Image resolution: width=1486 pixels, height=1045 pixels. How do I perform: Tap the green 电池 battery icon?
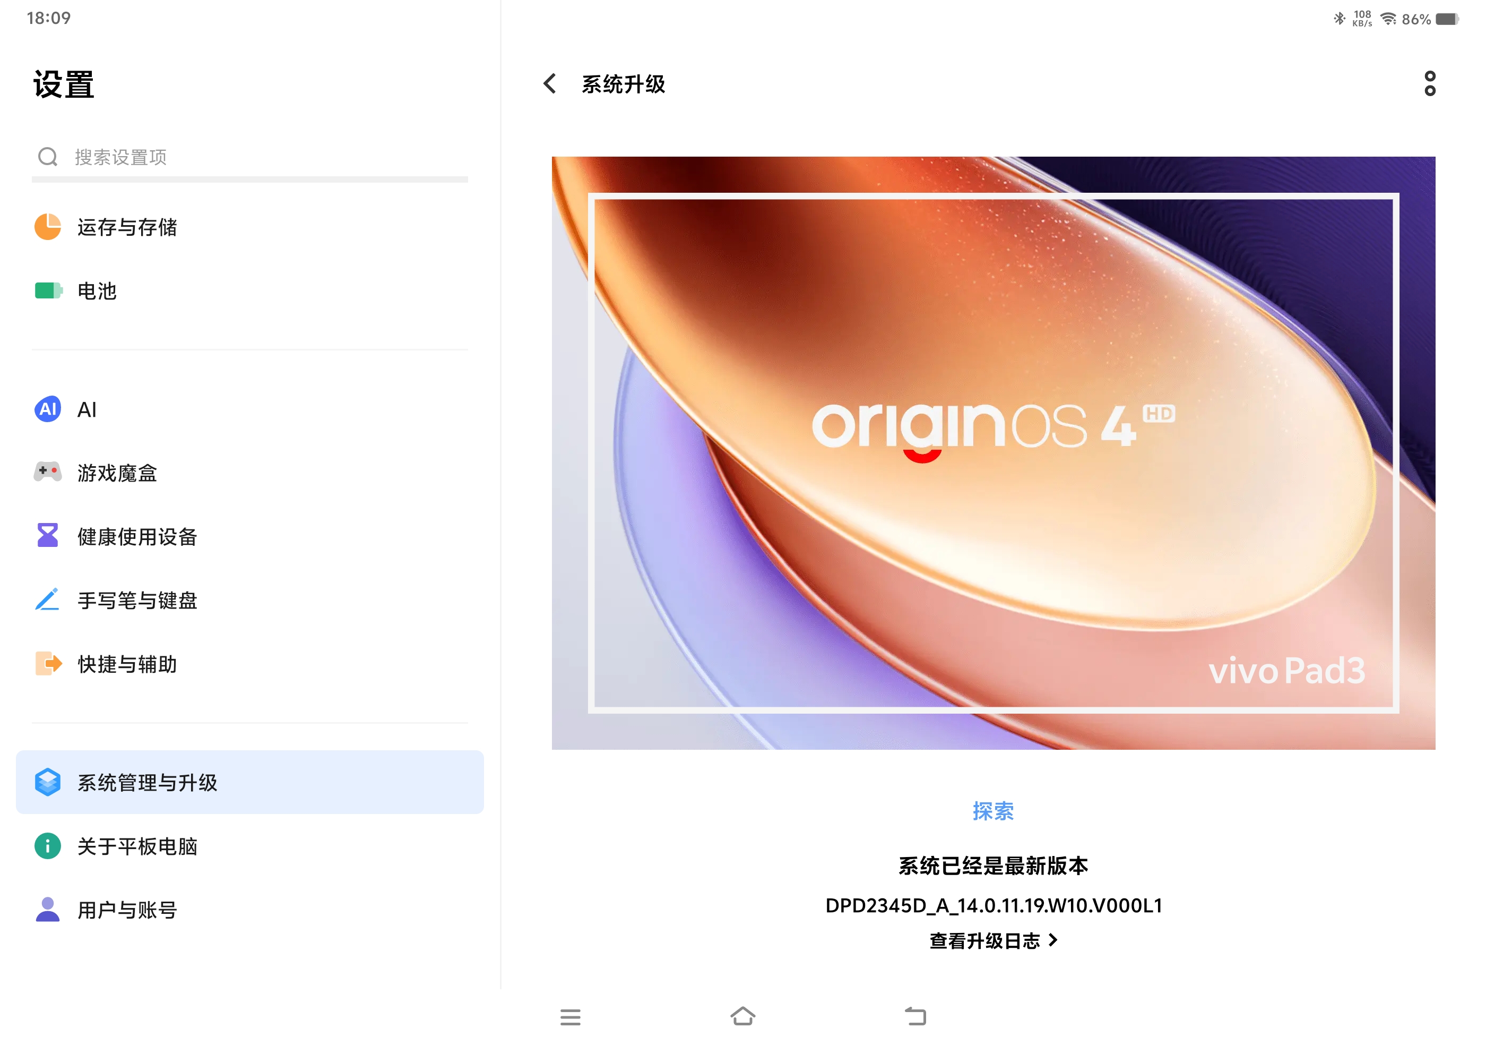point(48,290)
